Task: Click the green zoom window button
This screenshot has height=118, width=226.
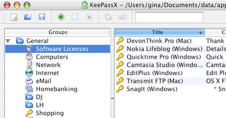Action: [x=27, y=5]
